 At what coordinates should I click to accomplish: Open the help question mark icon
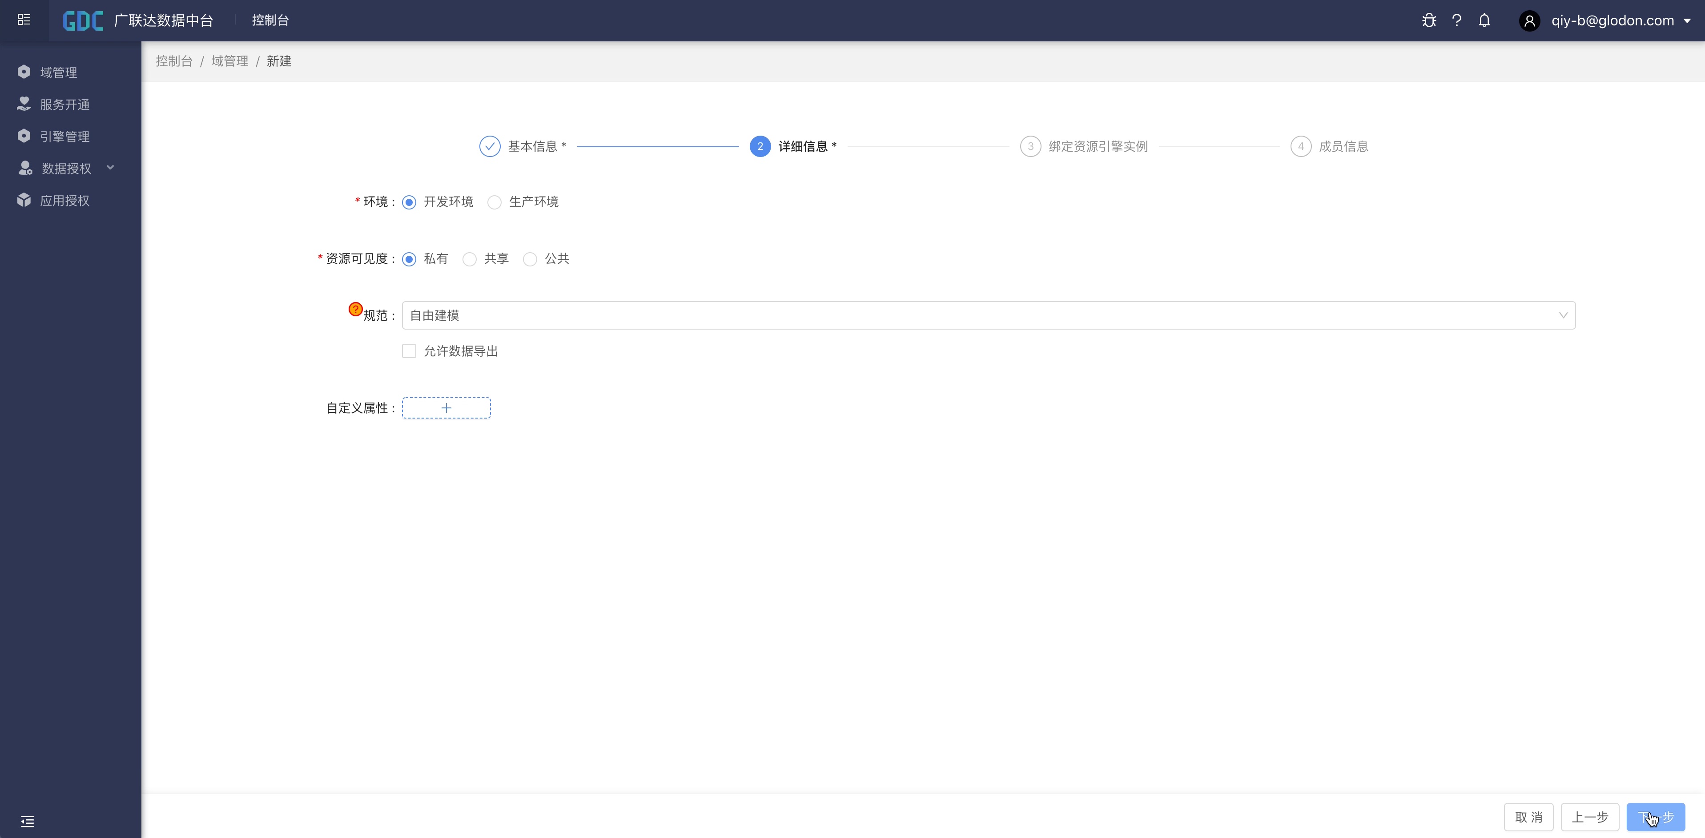[x=1457, y=20]
